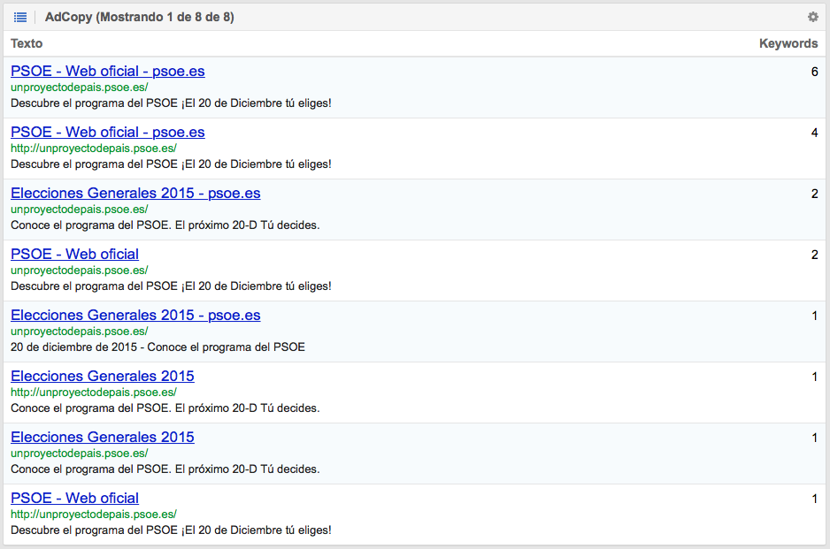830x549 pixels.
Task: Open 'Elecciones Generales 2015 - psoe.es' title with 2 keywords
Action: [x=135, y=194]
